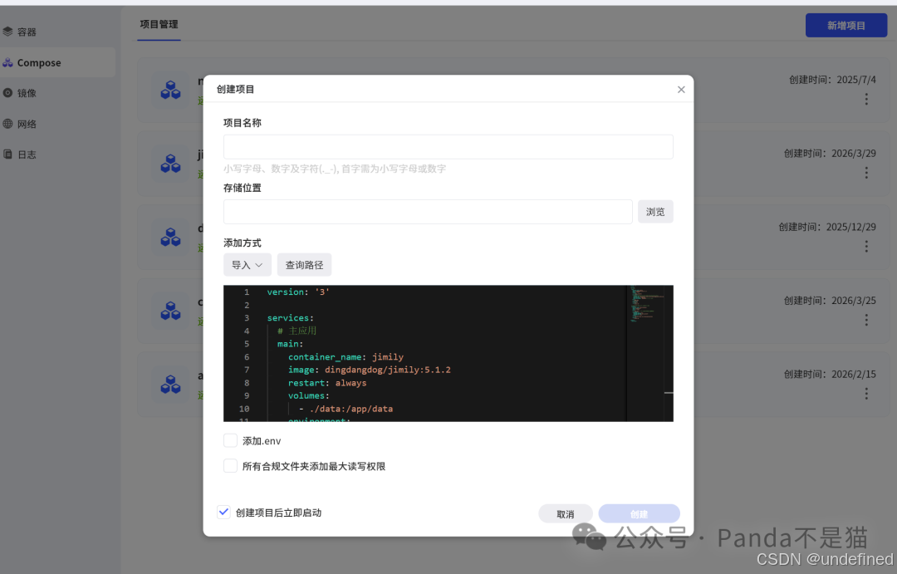Click the code editor minimap

[645, 353]
